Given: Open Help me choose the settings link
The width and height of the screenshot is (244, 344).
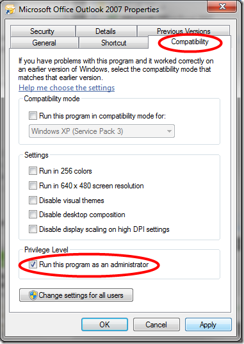Looking at the screenshot, I should click(x=67, y=88).
